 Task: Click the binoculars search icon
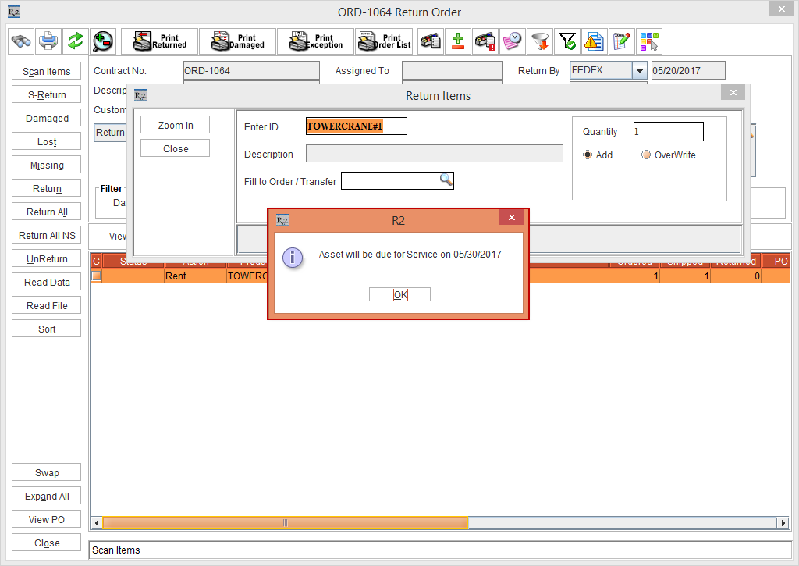coord(21,41)
